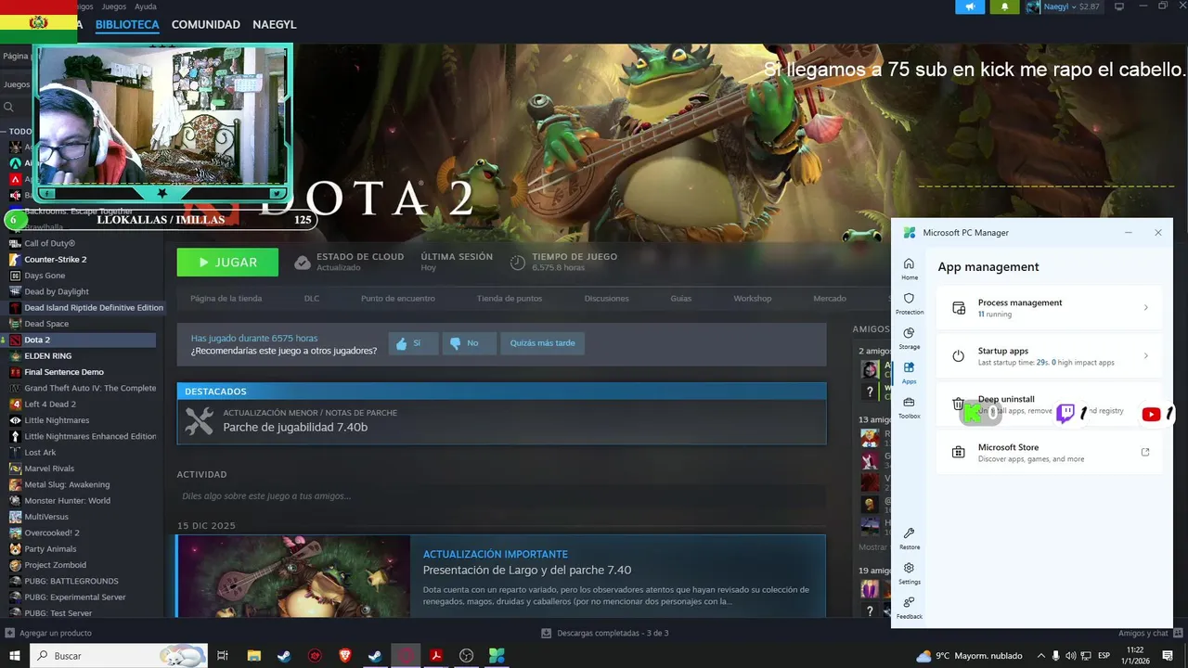This screenshot has height=668, width=1188.
Task: Click the No thumbs-down button
Action: click(x=469, y=343)
